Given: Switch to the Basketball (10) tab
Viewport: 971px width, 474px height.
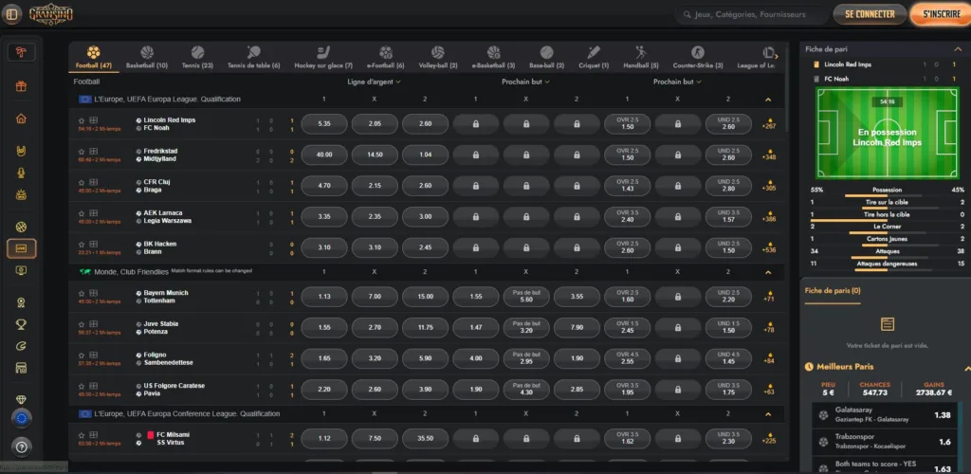Looking at the screenshot, I should coord(147,58).
